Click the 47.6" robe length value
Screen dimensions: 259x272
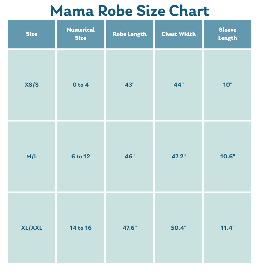[x=130, y=228]
